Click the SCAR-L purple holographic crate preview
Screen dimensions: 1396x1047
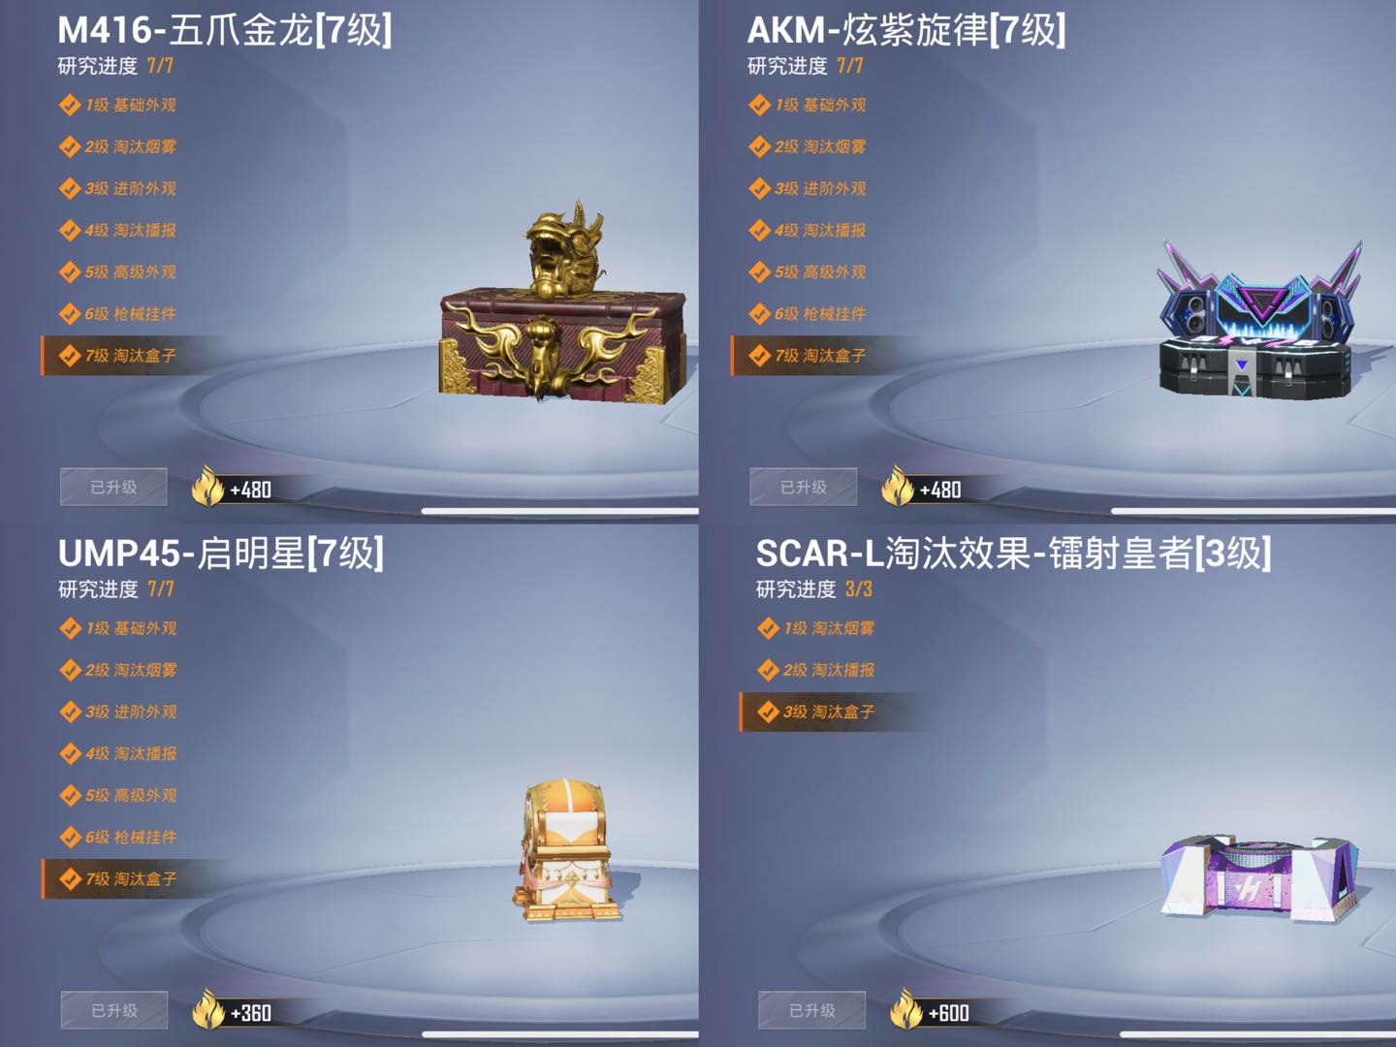click(1260, 877)
